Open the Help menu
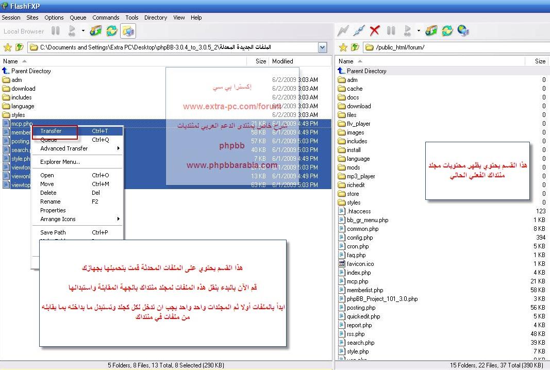 (196, 18)
